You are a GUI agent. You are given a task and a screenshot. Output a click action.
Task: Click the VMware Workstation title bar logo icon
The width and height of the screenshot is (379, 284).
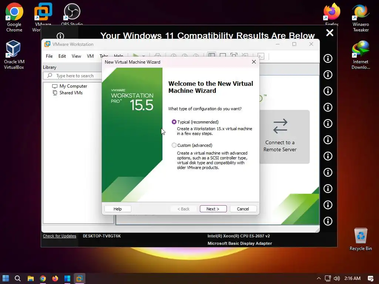(x=47, y=44)
